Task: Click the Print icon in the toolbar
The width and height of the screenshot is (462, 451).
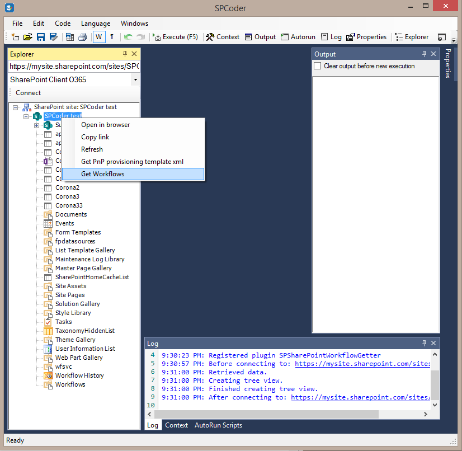Action: click(83, 37)
